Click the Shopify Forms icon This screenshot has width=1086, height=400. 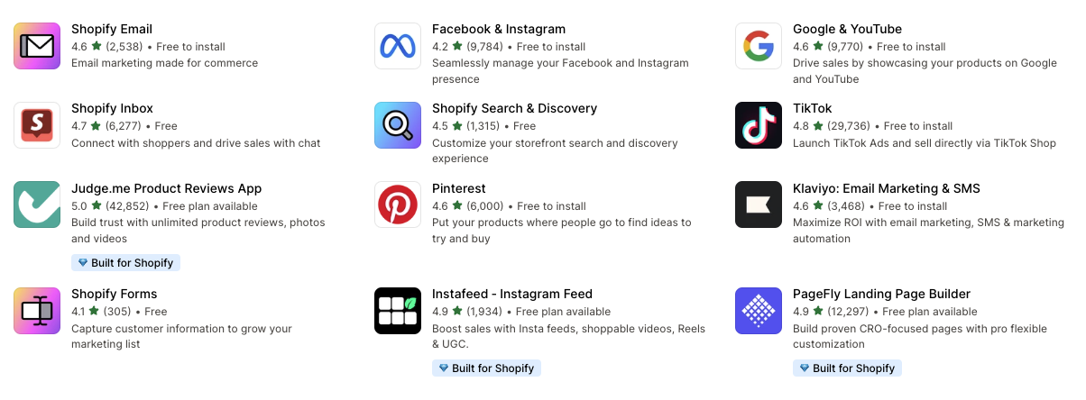[37, 311]
